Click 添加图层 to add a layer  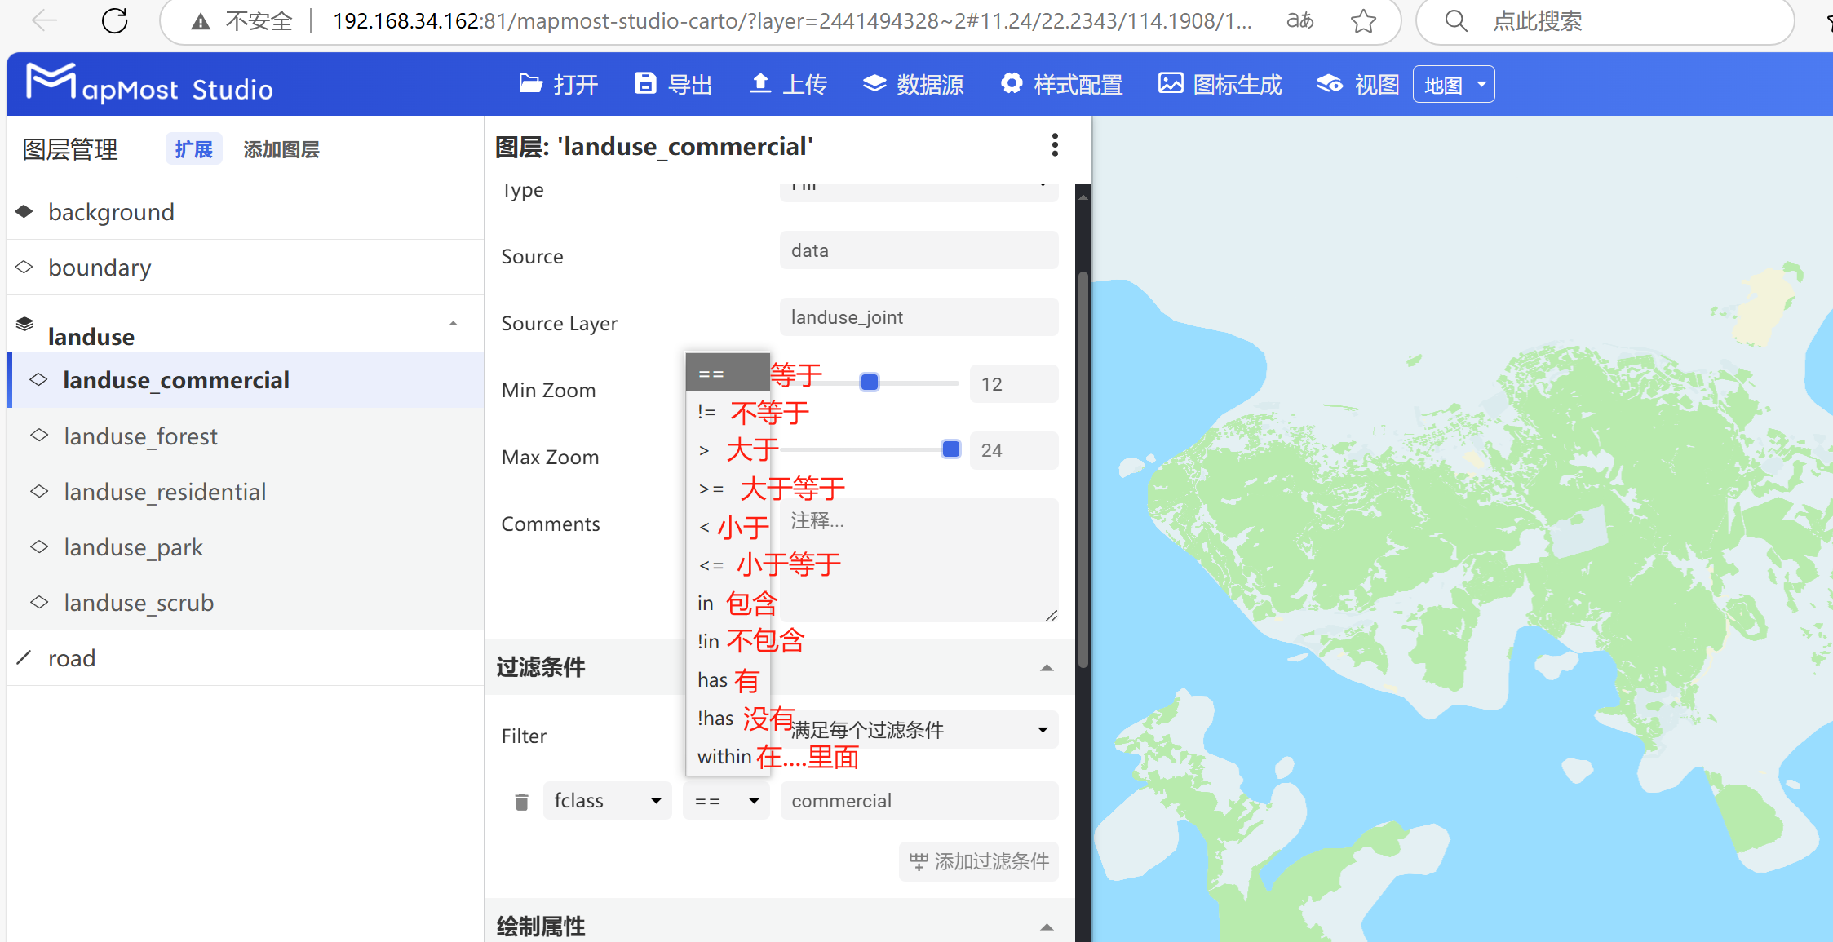point(281,148)
